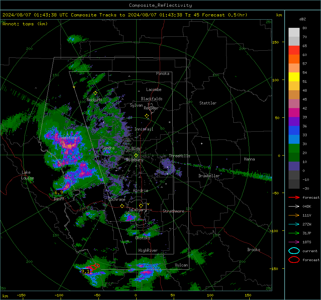Click the Banff town label
The width and height of the screenshot is (321, 300).
pyautogui.click(x=59, y=199)
